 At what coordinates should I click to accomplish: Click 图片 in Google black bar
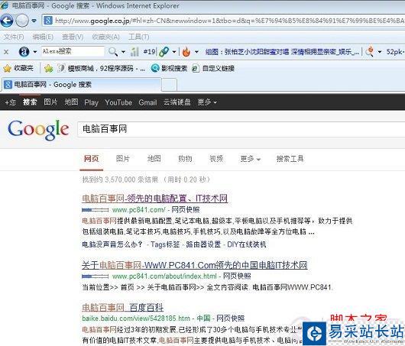click(x=50, y=102)
